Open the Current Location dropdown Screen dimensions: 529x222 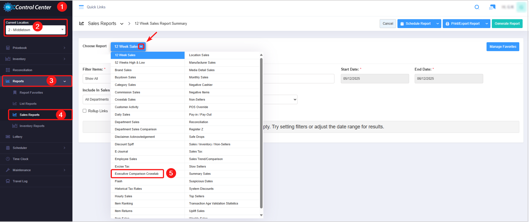click(36, 30)
